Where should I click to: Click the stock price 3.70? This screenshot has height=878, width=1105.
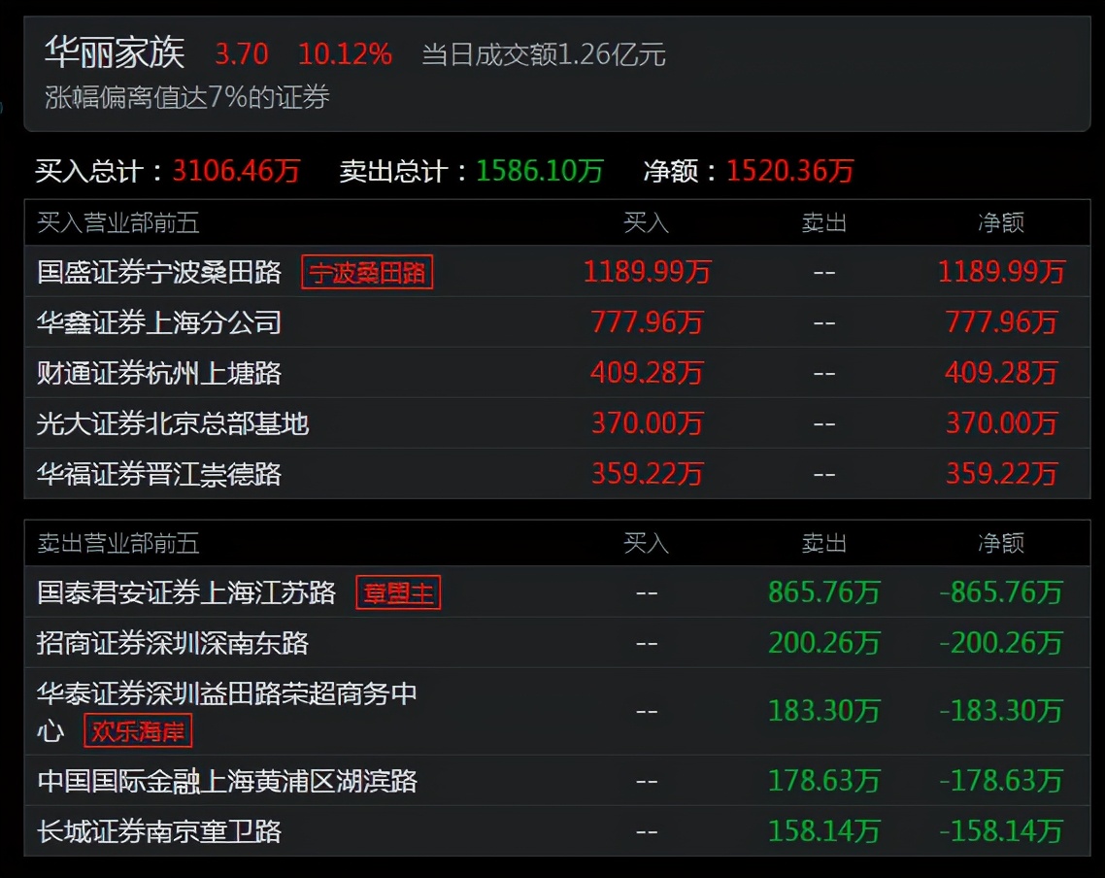tap(242, 54)
